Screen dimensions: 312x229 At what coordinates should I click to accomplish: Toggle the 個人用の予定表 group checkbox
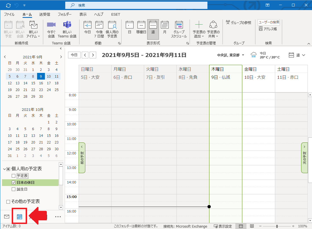pyautogui.click(x=8, y=169)
